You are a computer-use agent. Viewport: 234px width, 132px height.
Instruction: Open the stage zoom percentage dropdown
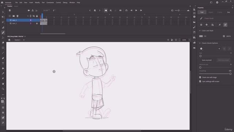[189, 40]
